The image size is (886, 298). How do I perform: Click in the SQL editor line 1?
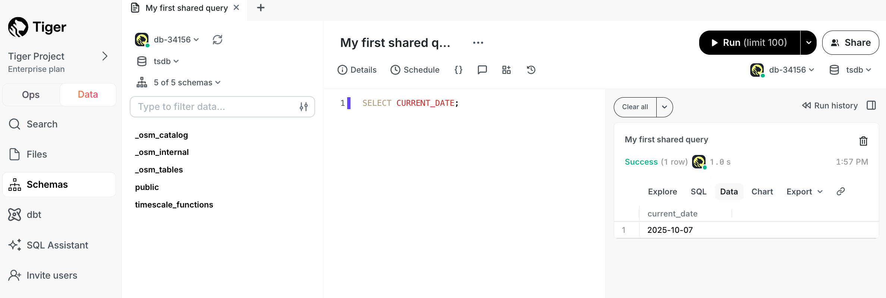pyautogui.click(x=410, y=103)
